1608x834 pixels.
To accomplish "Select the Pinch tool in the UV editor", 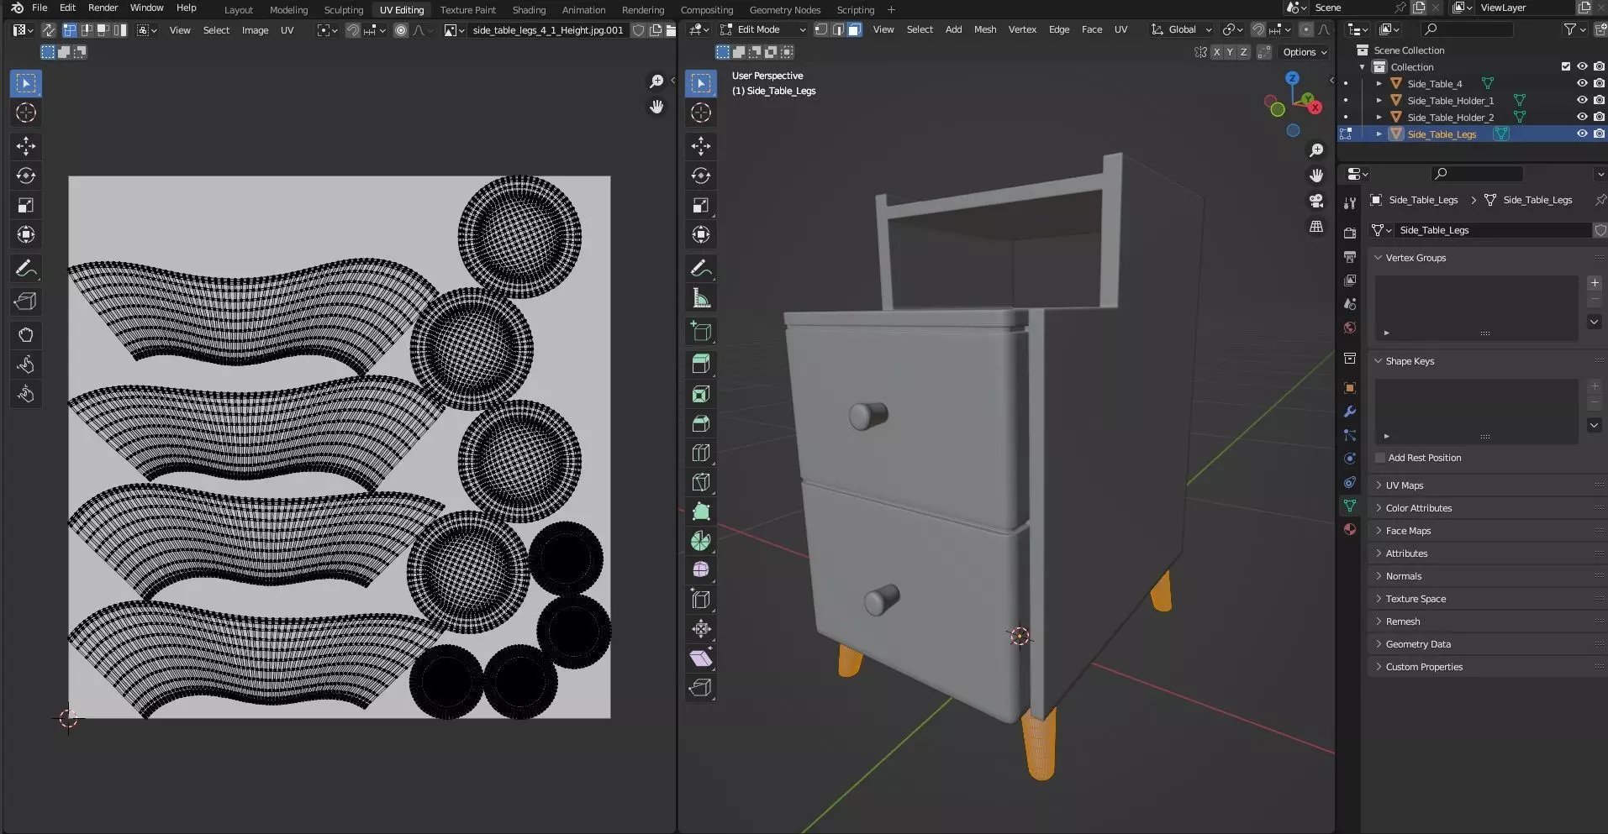I will point(26,394).
